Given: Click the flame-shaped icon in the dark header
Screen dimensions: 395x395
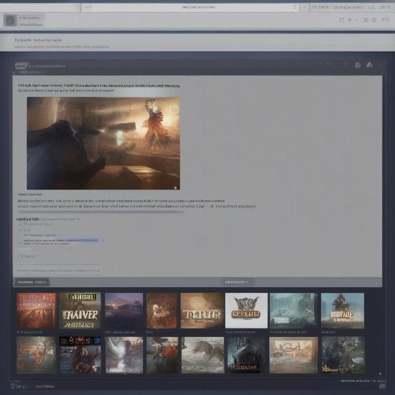Looking at the screenshot, I should 369,65.
